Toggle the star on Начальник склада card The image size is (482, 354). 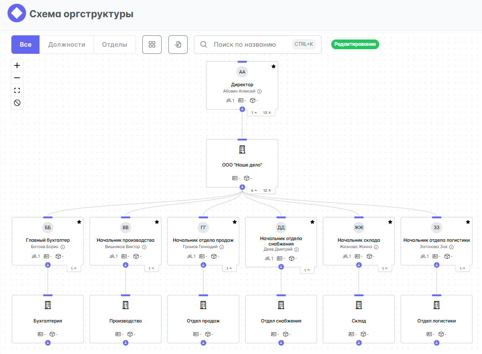tap(390, 222)
